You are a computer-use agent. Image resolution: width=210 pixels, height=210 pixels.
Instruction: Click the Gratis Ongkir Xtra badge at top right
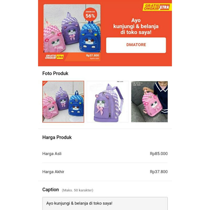point(157,7)
